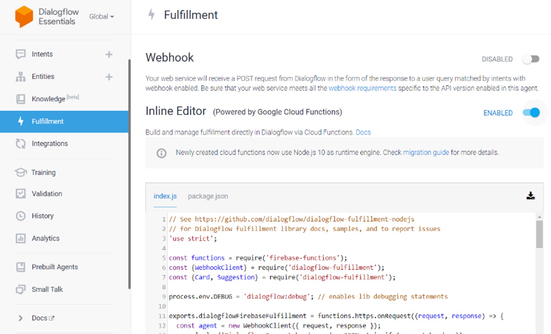Click the Training graduation cap icon

tap(21, 172)
